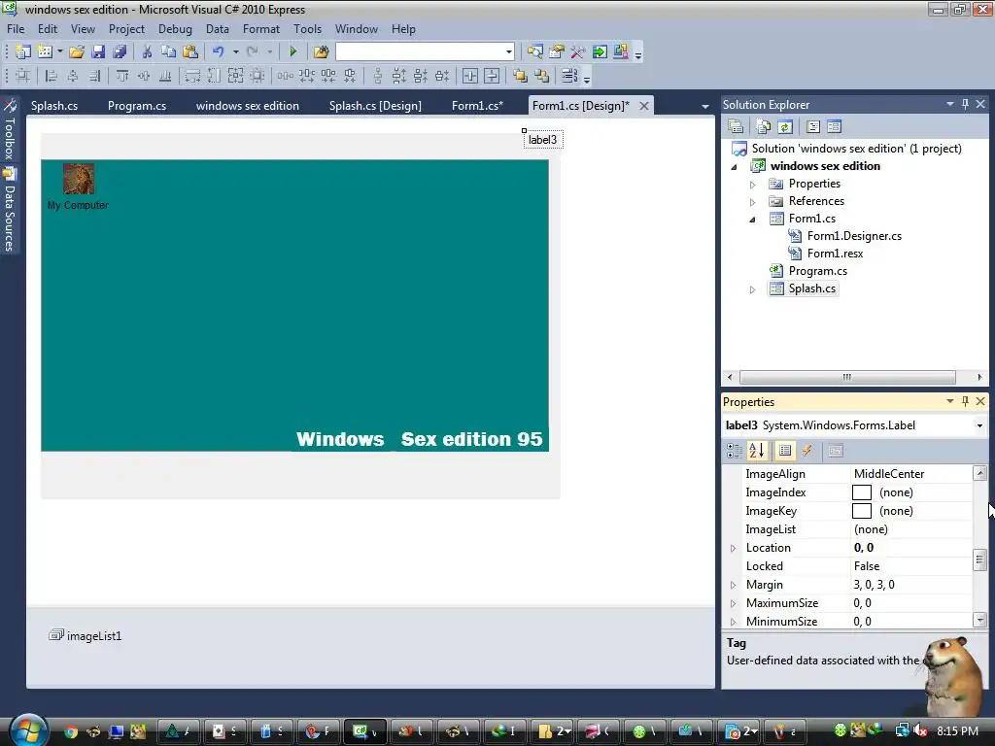The height and width of the screenshot is (746, 995).
Task: Pin the Solution Explorer panel
Action: [965, 104]
